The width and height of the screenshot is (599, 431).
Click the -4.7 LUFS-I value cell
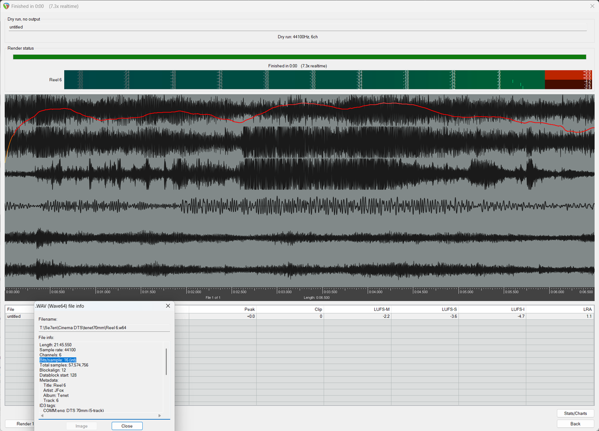pyautogui.click(x=492, y=316)
